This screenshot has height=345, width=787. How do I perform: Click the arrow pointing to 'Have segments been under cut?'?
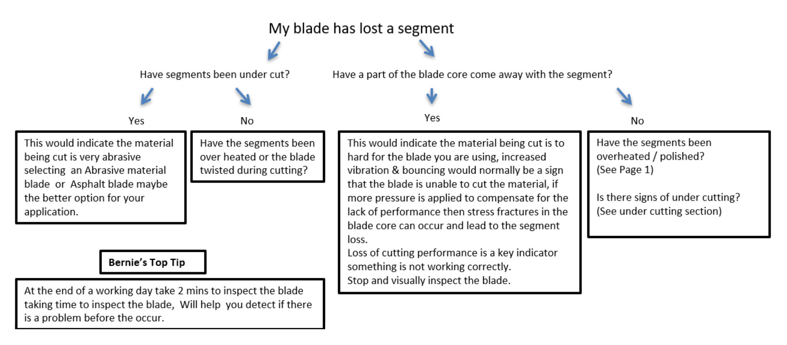tap(274, 51)
